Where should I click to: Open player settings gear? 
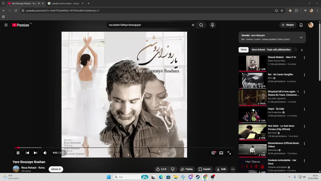point(213,153)
